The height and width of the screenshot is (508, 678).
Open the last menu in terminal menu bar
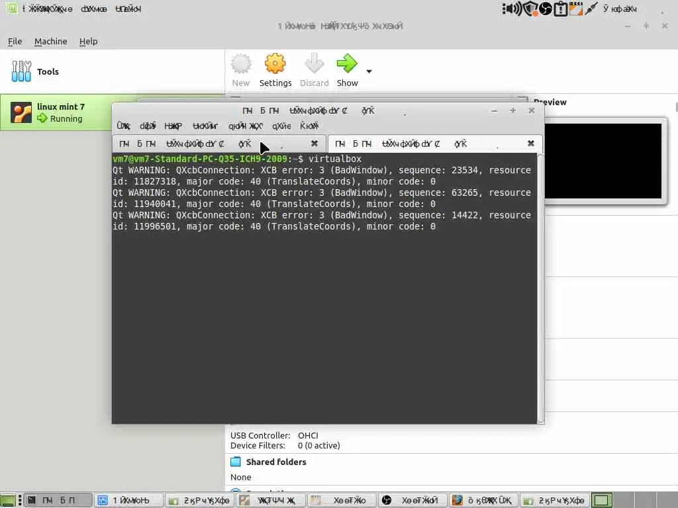pyautogui.click(x=309, y=126)
